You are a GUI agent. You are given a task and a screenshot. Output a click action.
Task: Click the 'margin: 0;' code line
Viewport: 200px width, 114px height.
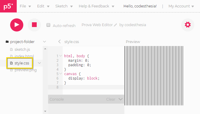click(x=79, y=61)
